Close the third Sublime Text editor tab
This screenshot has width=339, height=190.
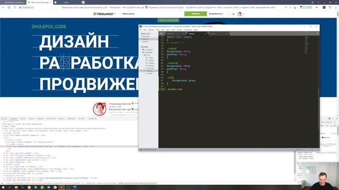pyautogui.click(x=226, y=34)
